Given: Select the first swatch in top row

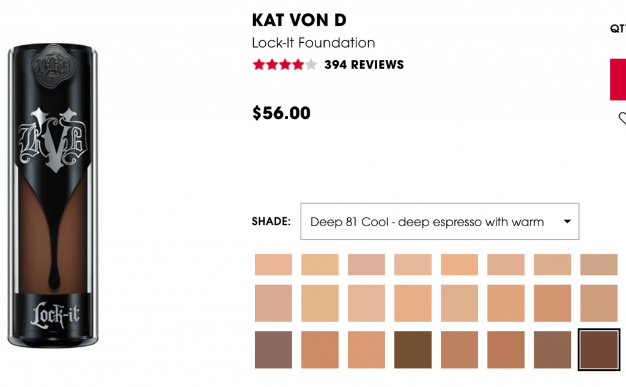Looking at the screenshot, I should click(x=273, y=264).
